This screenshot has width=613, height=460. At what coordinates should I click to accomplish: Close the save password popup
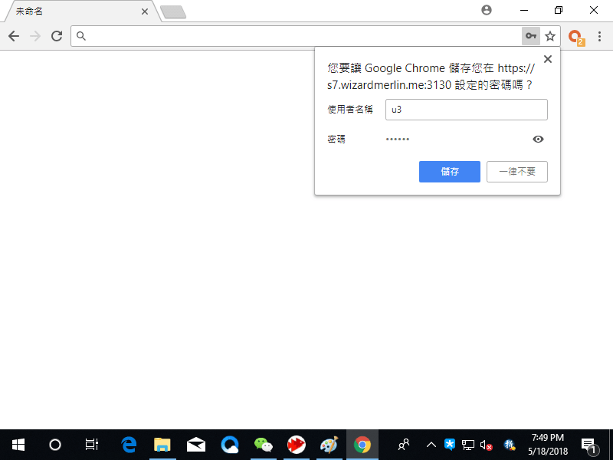tap(548, 59)
